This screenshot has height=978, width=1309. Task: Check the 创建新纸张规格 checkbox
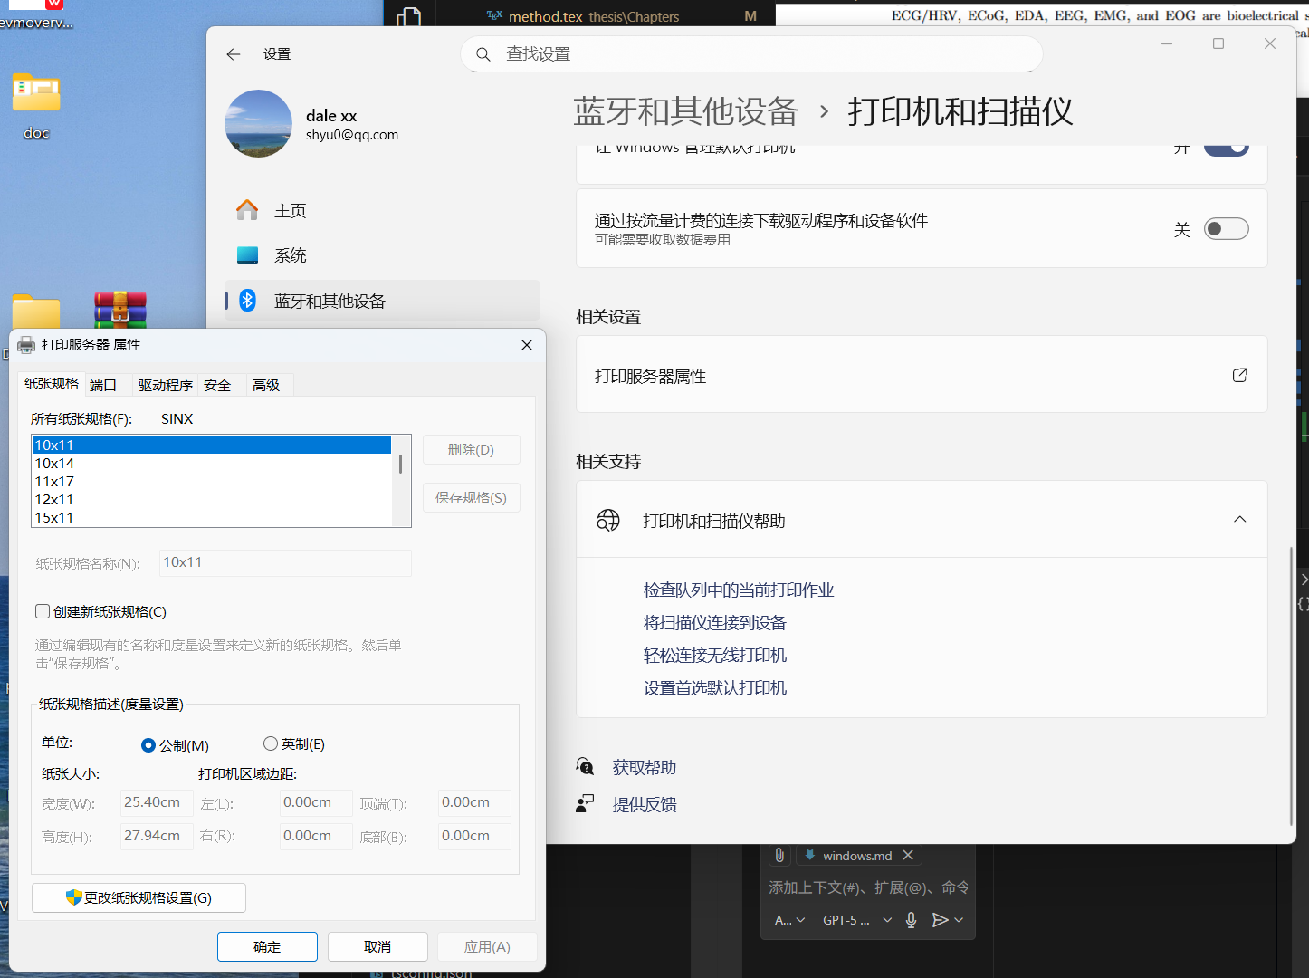click(x=43, y=611)
